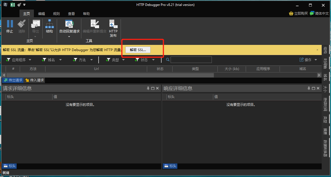
Task: Expand the 导出 dropdown arrow
Action: tap(36, 36)
